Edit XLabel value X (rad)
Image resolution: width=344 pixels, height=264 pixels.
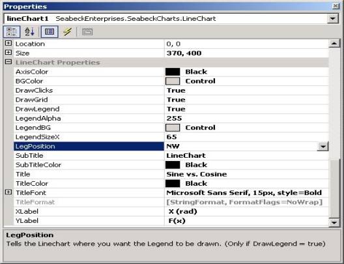tap(182, 212)
